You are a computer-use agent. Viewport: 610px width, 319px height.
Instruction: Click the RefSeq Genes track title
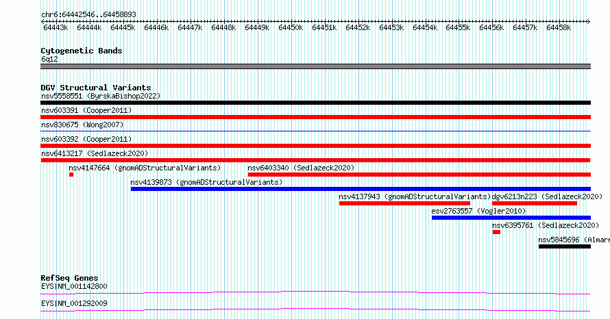(69, 278)
